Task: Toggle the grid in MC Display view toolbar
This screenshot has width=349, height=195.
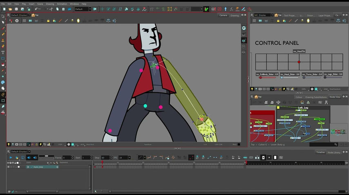Action: pos(254,21)
